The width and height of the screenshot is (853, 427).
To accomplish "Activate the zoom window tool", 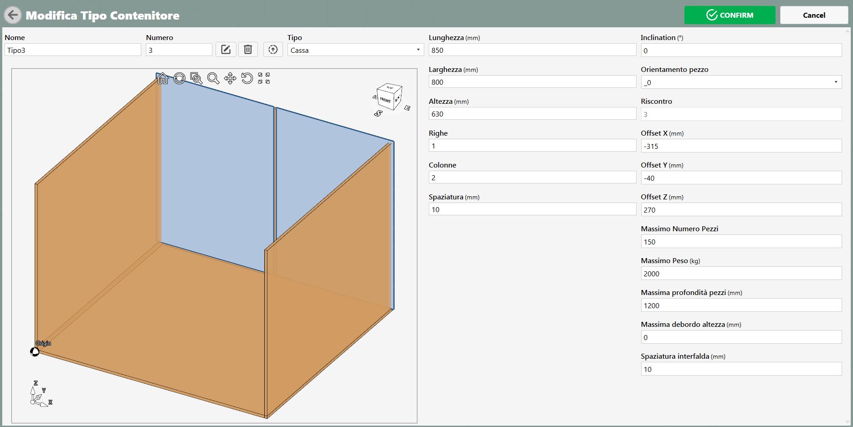I will (x=196, y=78).
